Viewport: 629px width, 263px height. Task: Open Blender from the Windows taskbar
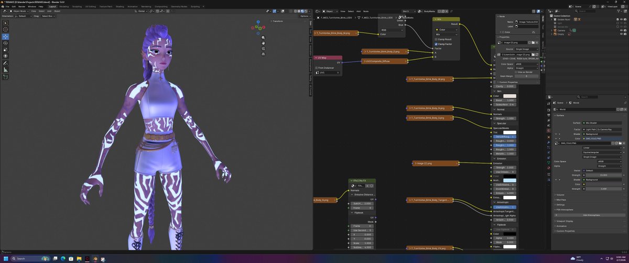[x=95, y=259]
